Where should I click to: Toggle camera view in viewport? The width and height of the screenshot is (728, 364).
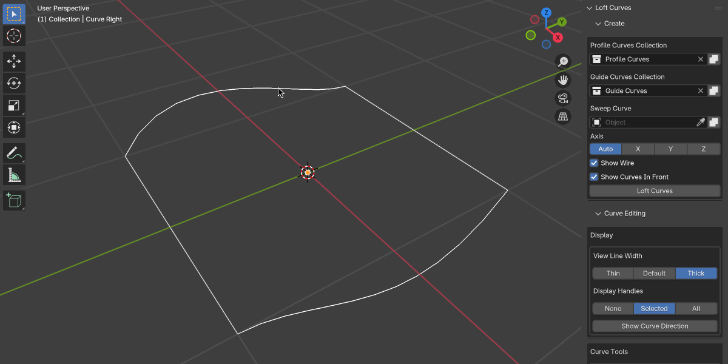pos(563,98)
